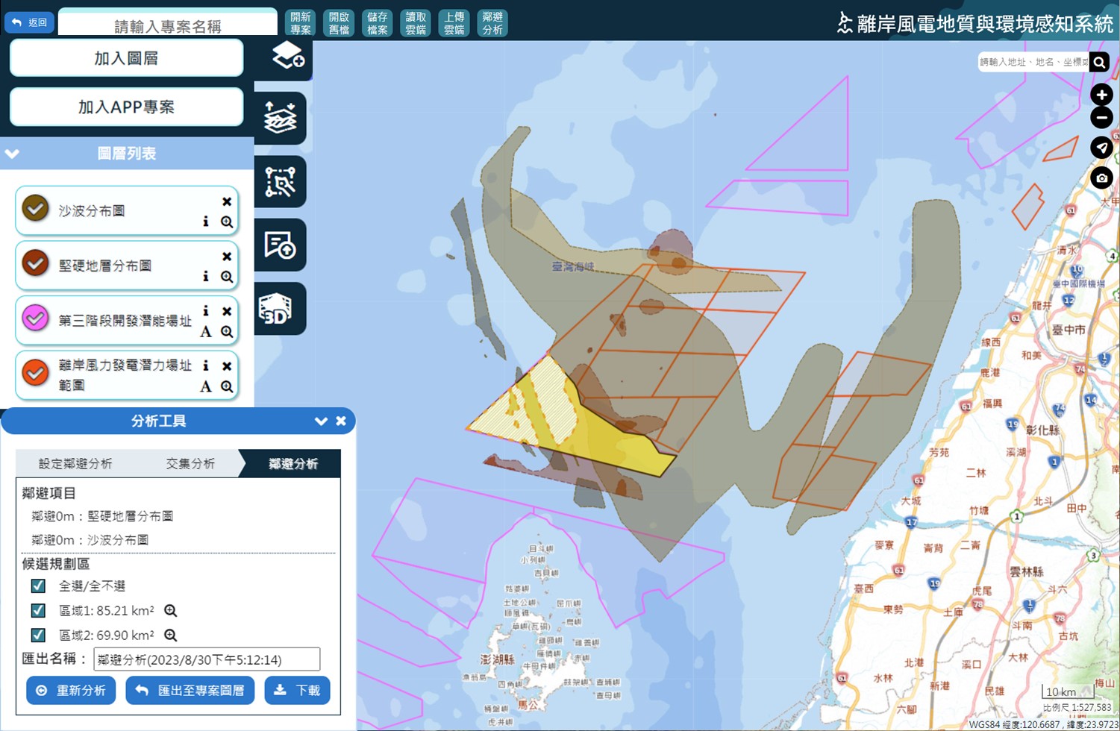Screen dimensions: 1120x731
Task: Click the 匯出至專案圖層 button
Action: [190, 691]
